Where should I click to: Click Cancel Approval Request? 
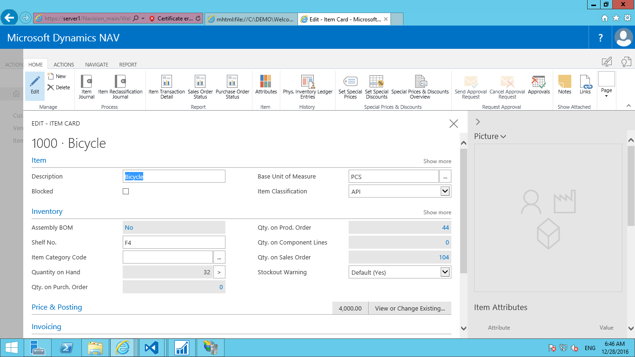pos(507,87)
